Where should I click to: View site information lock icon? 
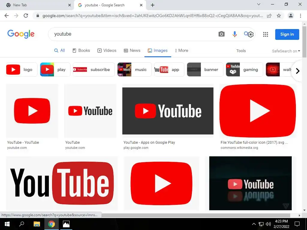tap(38, 16)
